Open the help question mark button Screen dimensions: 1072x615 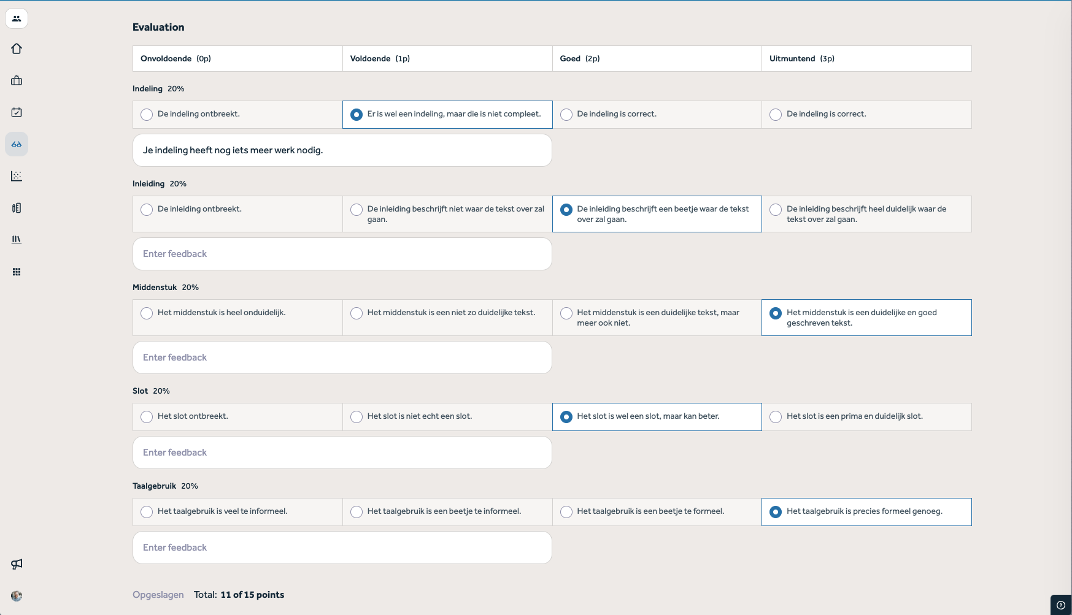(x=1061, y=605)
